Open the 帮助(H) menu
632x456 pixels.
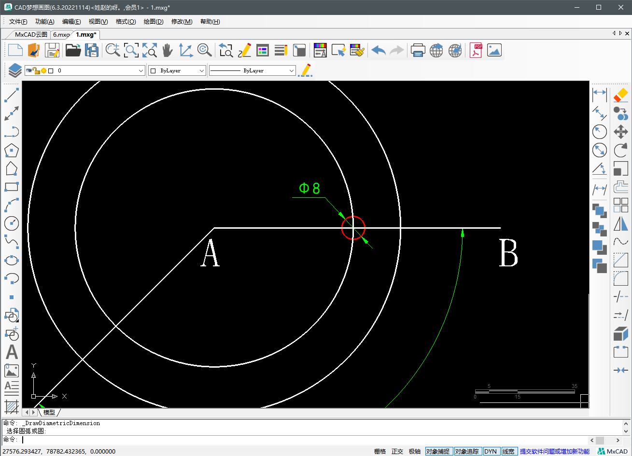(210, 22)
